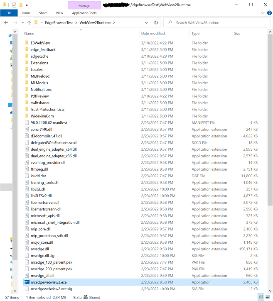The height and width of the screenshot is (301, 273).
Task: Select the msedge.dll file icon
Action: (x=27, y=249)
